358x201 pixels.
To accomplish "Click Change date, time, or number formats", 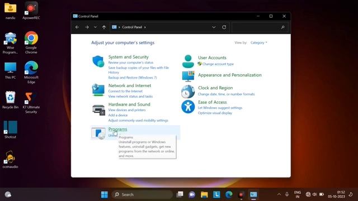I will point(226,94).
